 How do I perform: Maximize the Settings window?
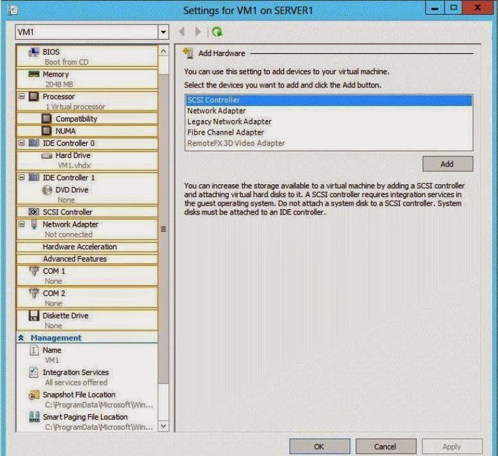[454, 8]
